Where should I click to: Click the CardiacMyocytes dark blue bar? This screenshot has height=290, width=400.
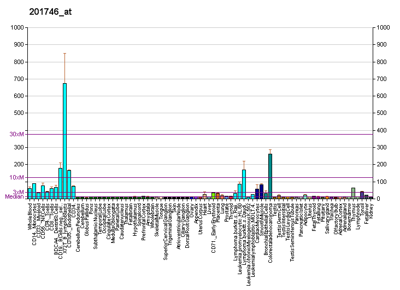pos(257,194)
